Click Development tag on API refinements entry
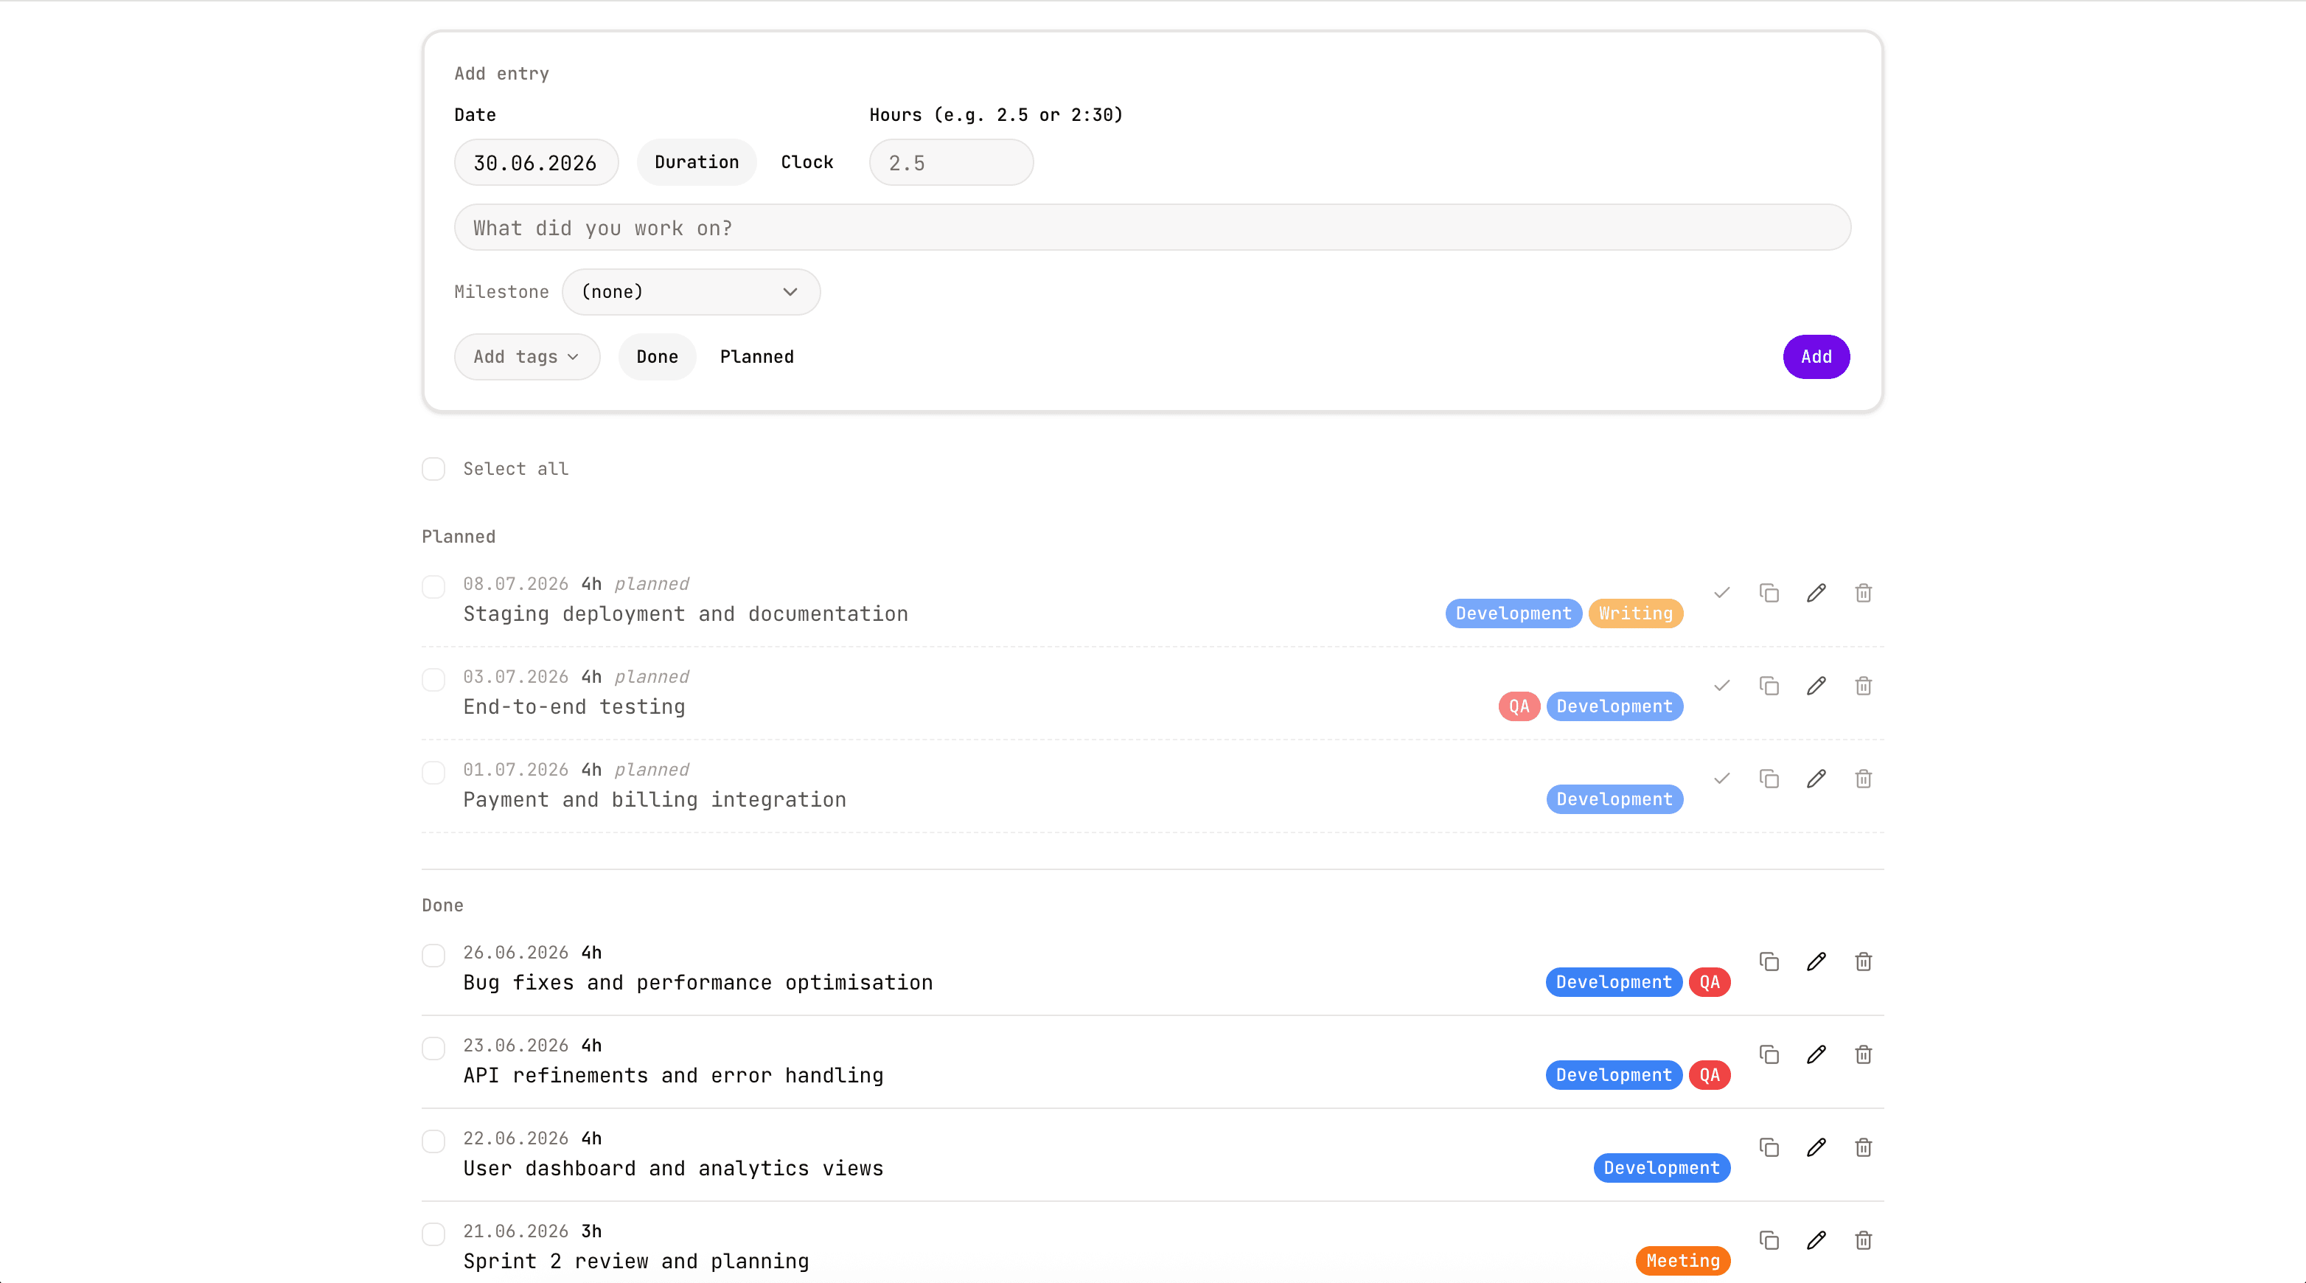The height and width of the screenshot is (1283, 2306). point(1613,1077)
